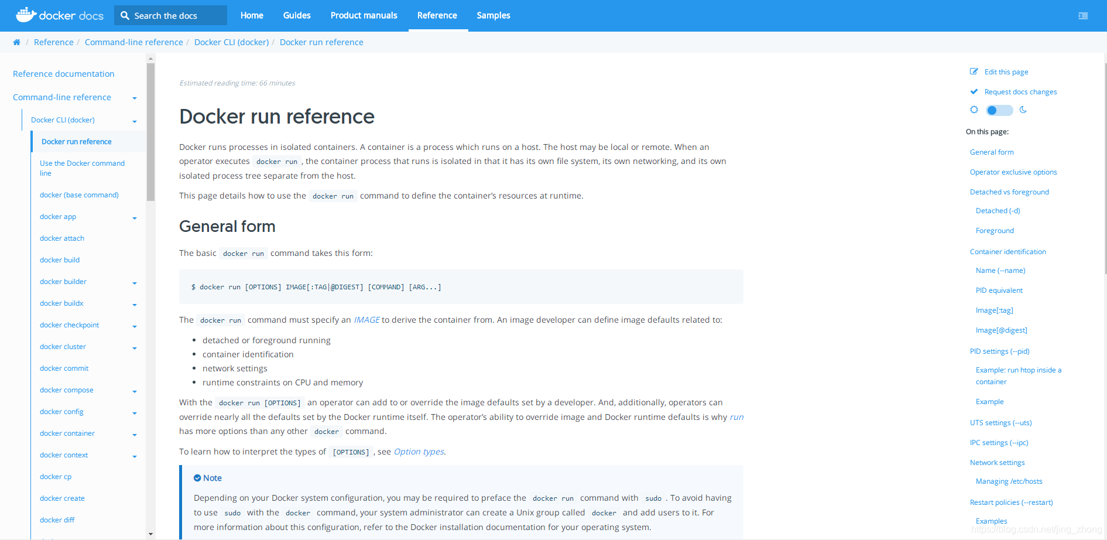This screenshot has height=540, width=1107.
Task: Open the Home tab
Action: [252, 16]
